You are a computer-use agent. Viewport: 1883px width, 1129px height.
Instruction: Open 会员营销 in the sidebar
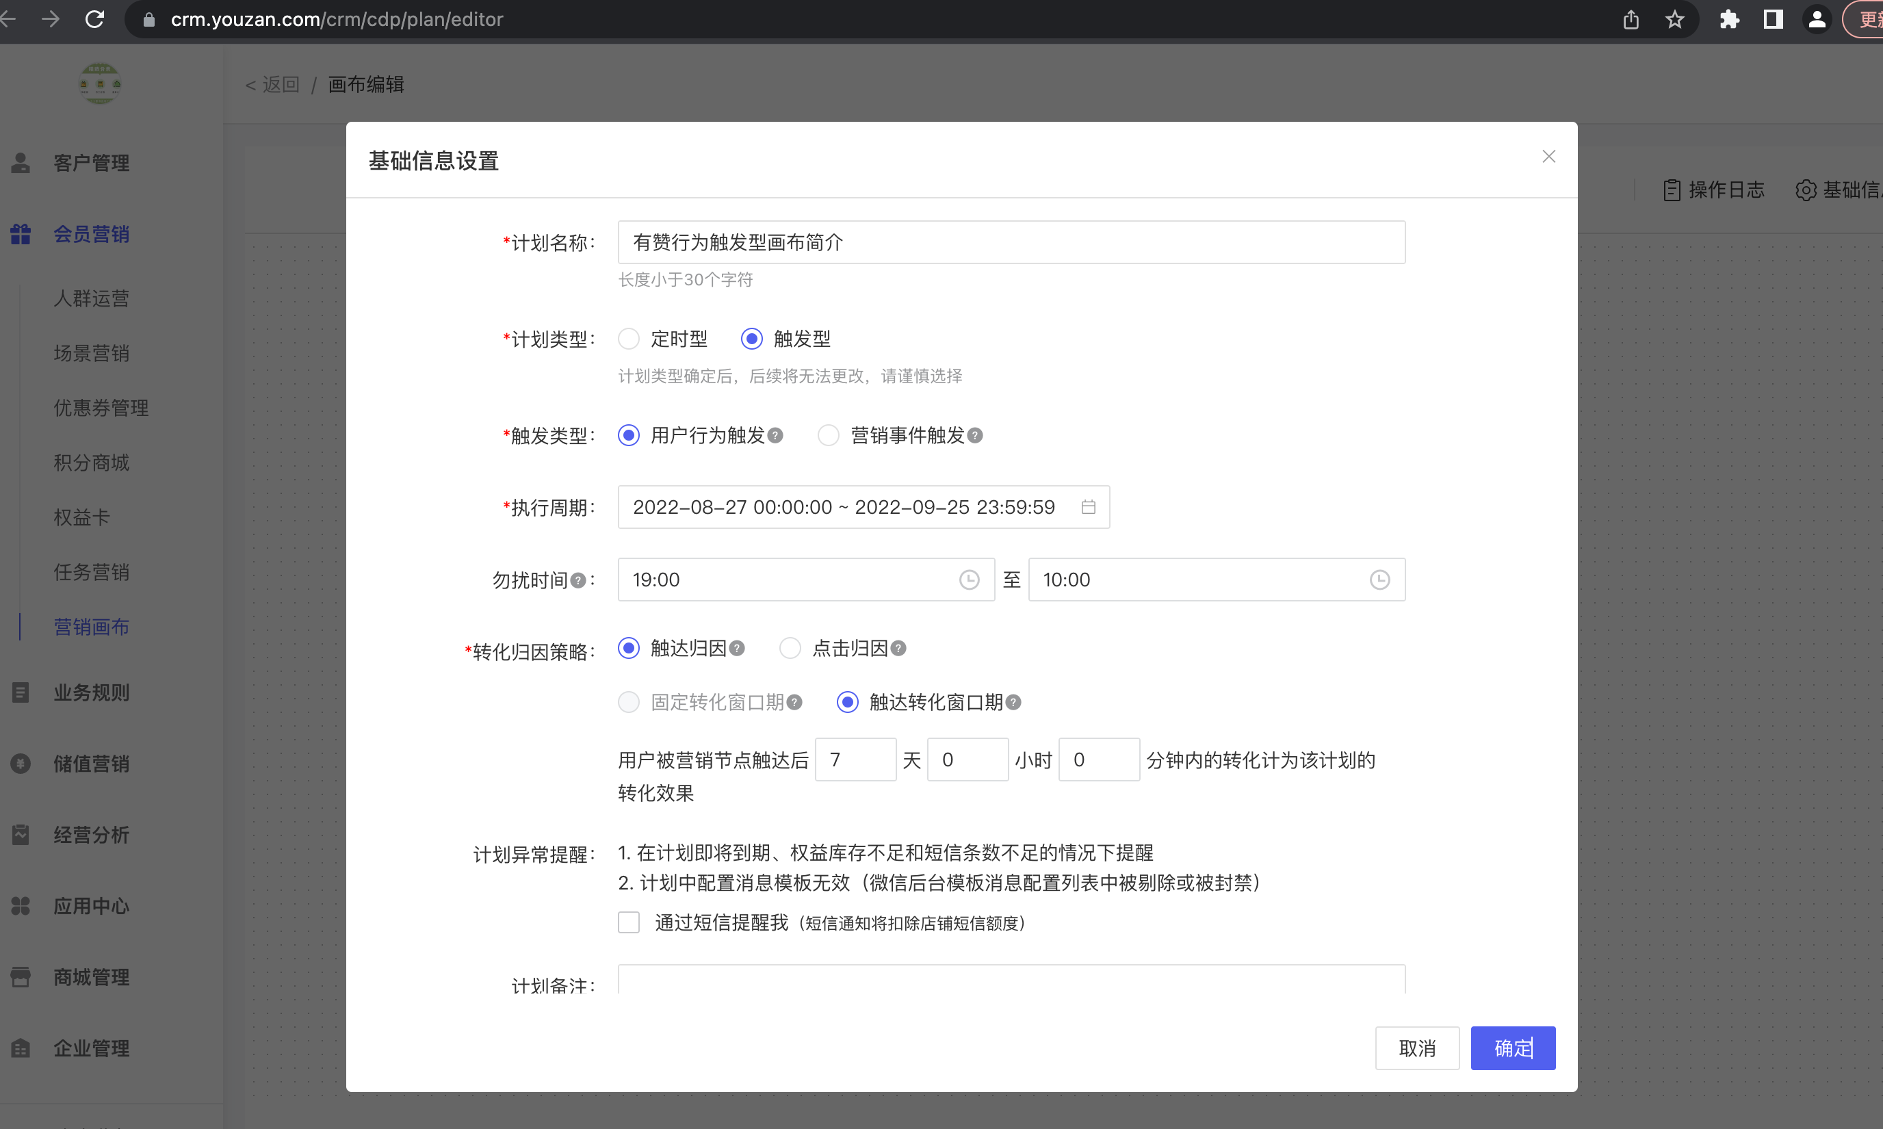tap(91, 234)
